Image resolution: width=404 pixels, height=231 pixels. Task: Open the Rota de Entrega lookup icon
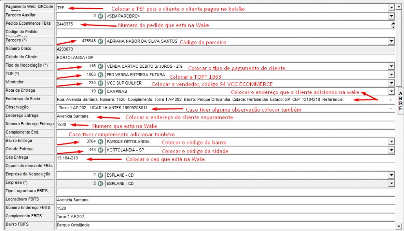[100, 91]
